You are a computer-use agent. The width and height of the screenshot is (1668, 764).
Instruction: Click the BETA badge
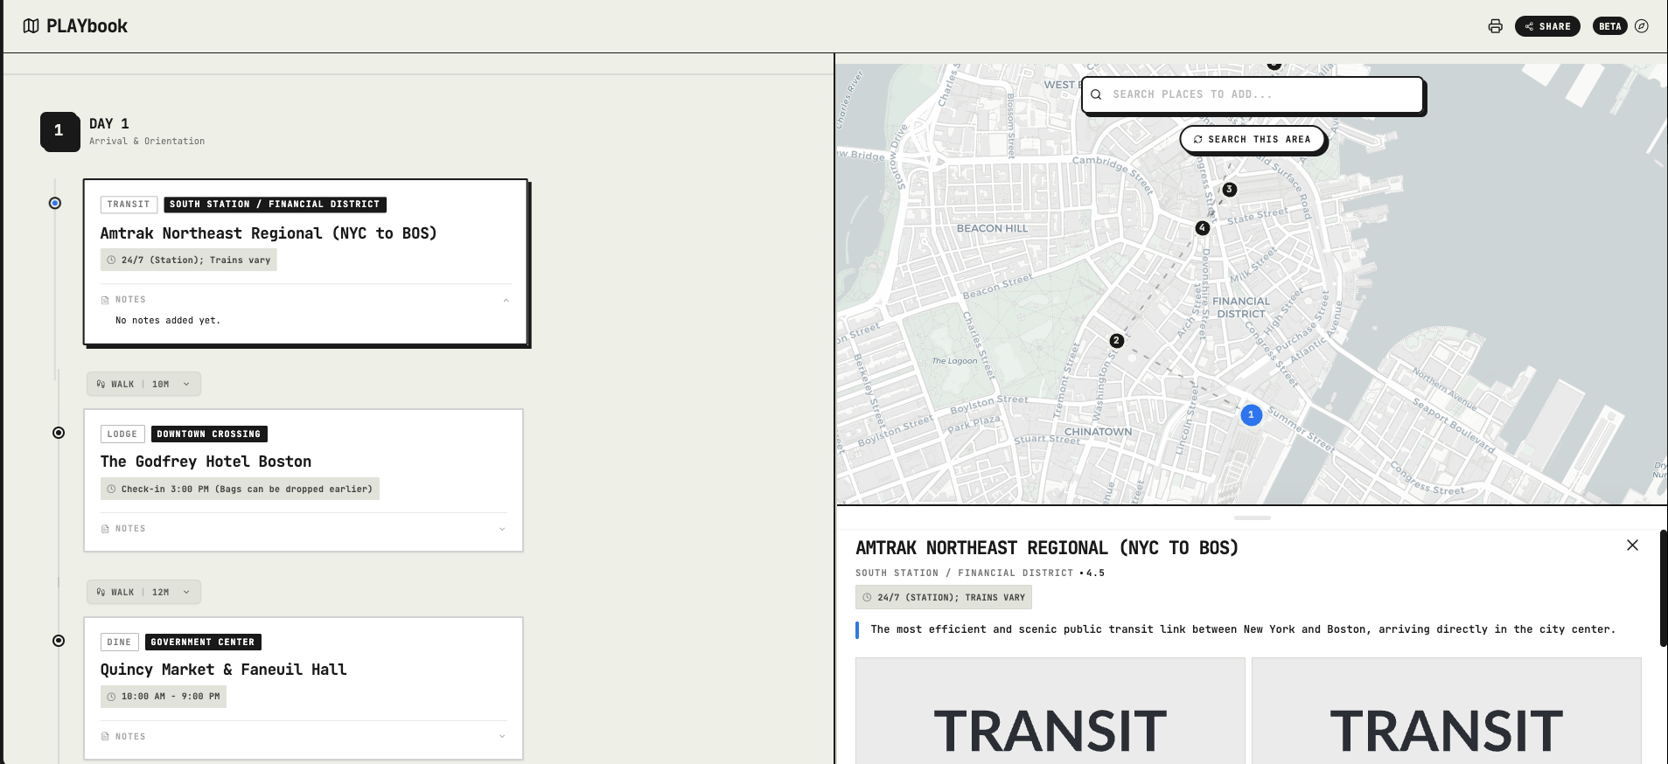pos(1610,26)
